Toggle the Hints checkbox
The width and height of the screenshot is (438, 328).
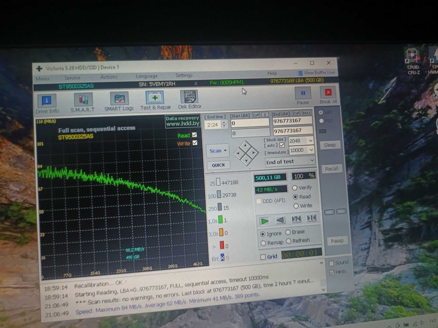coord(332,273)
